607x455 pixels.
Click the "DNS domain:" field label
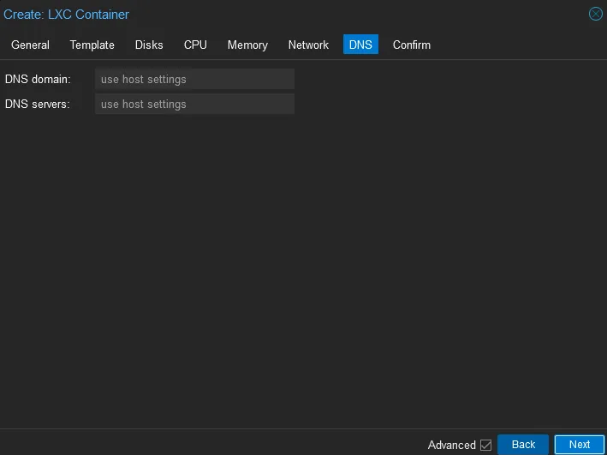click(38, 80)
